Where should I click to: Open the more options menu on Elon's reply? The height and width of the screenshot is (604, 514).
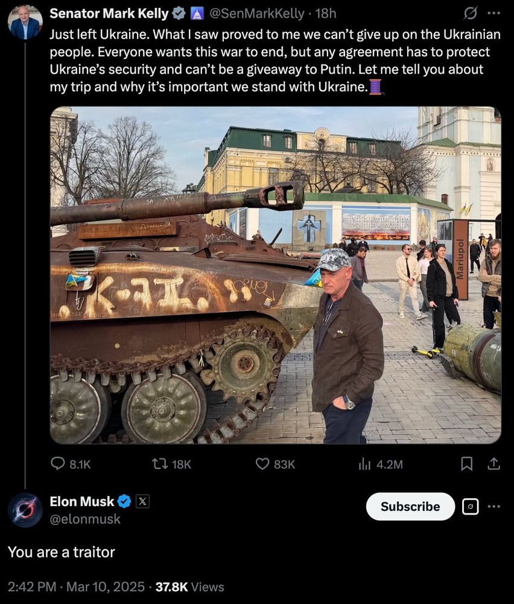click(493, 506)
